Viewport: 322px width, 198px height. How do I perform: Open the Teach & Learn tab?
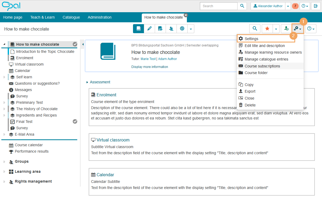(x=42, y=17)
